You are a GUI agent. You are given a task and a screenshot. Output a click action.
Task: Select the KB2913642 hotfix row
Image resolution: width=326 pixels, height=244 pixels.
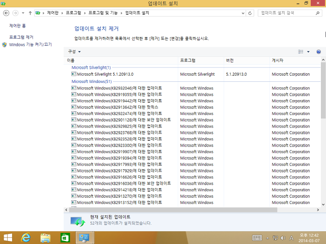192,107
